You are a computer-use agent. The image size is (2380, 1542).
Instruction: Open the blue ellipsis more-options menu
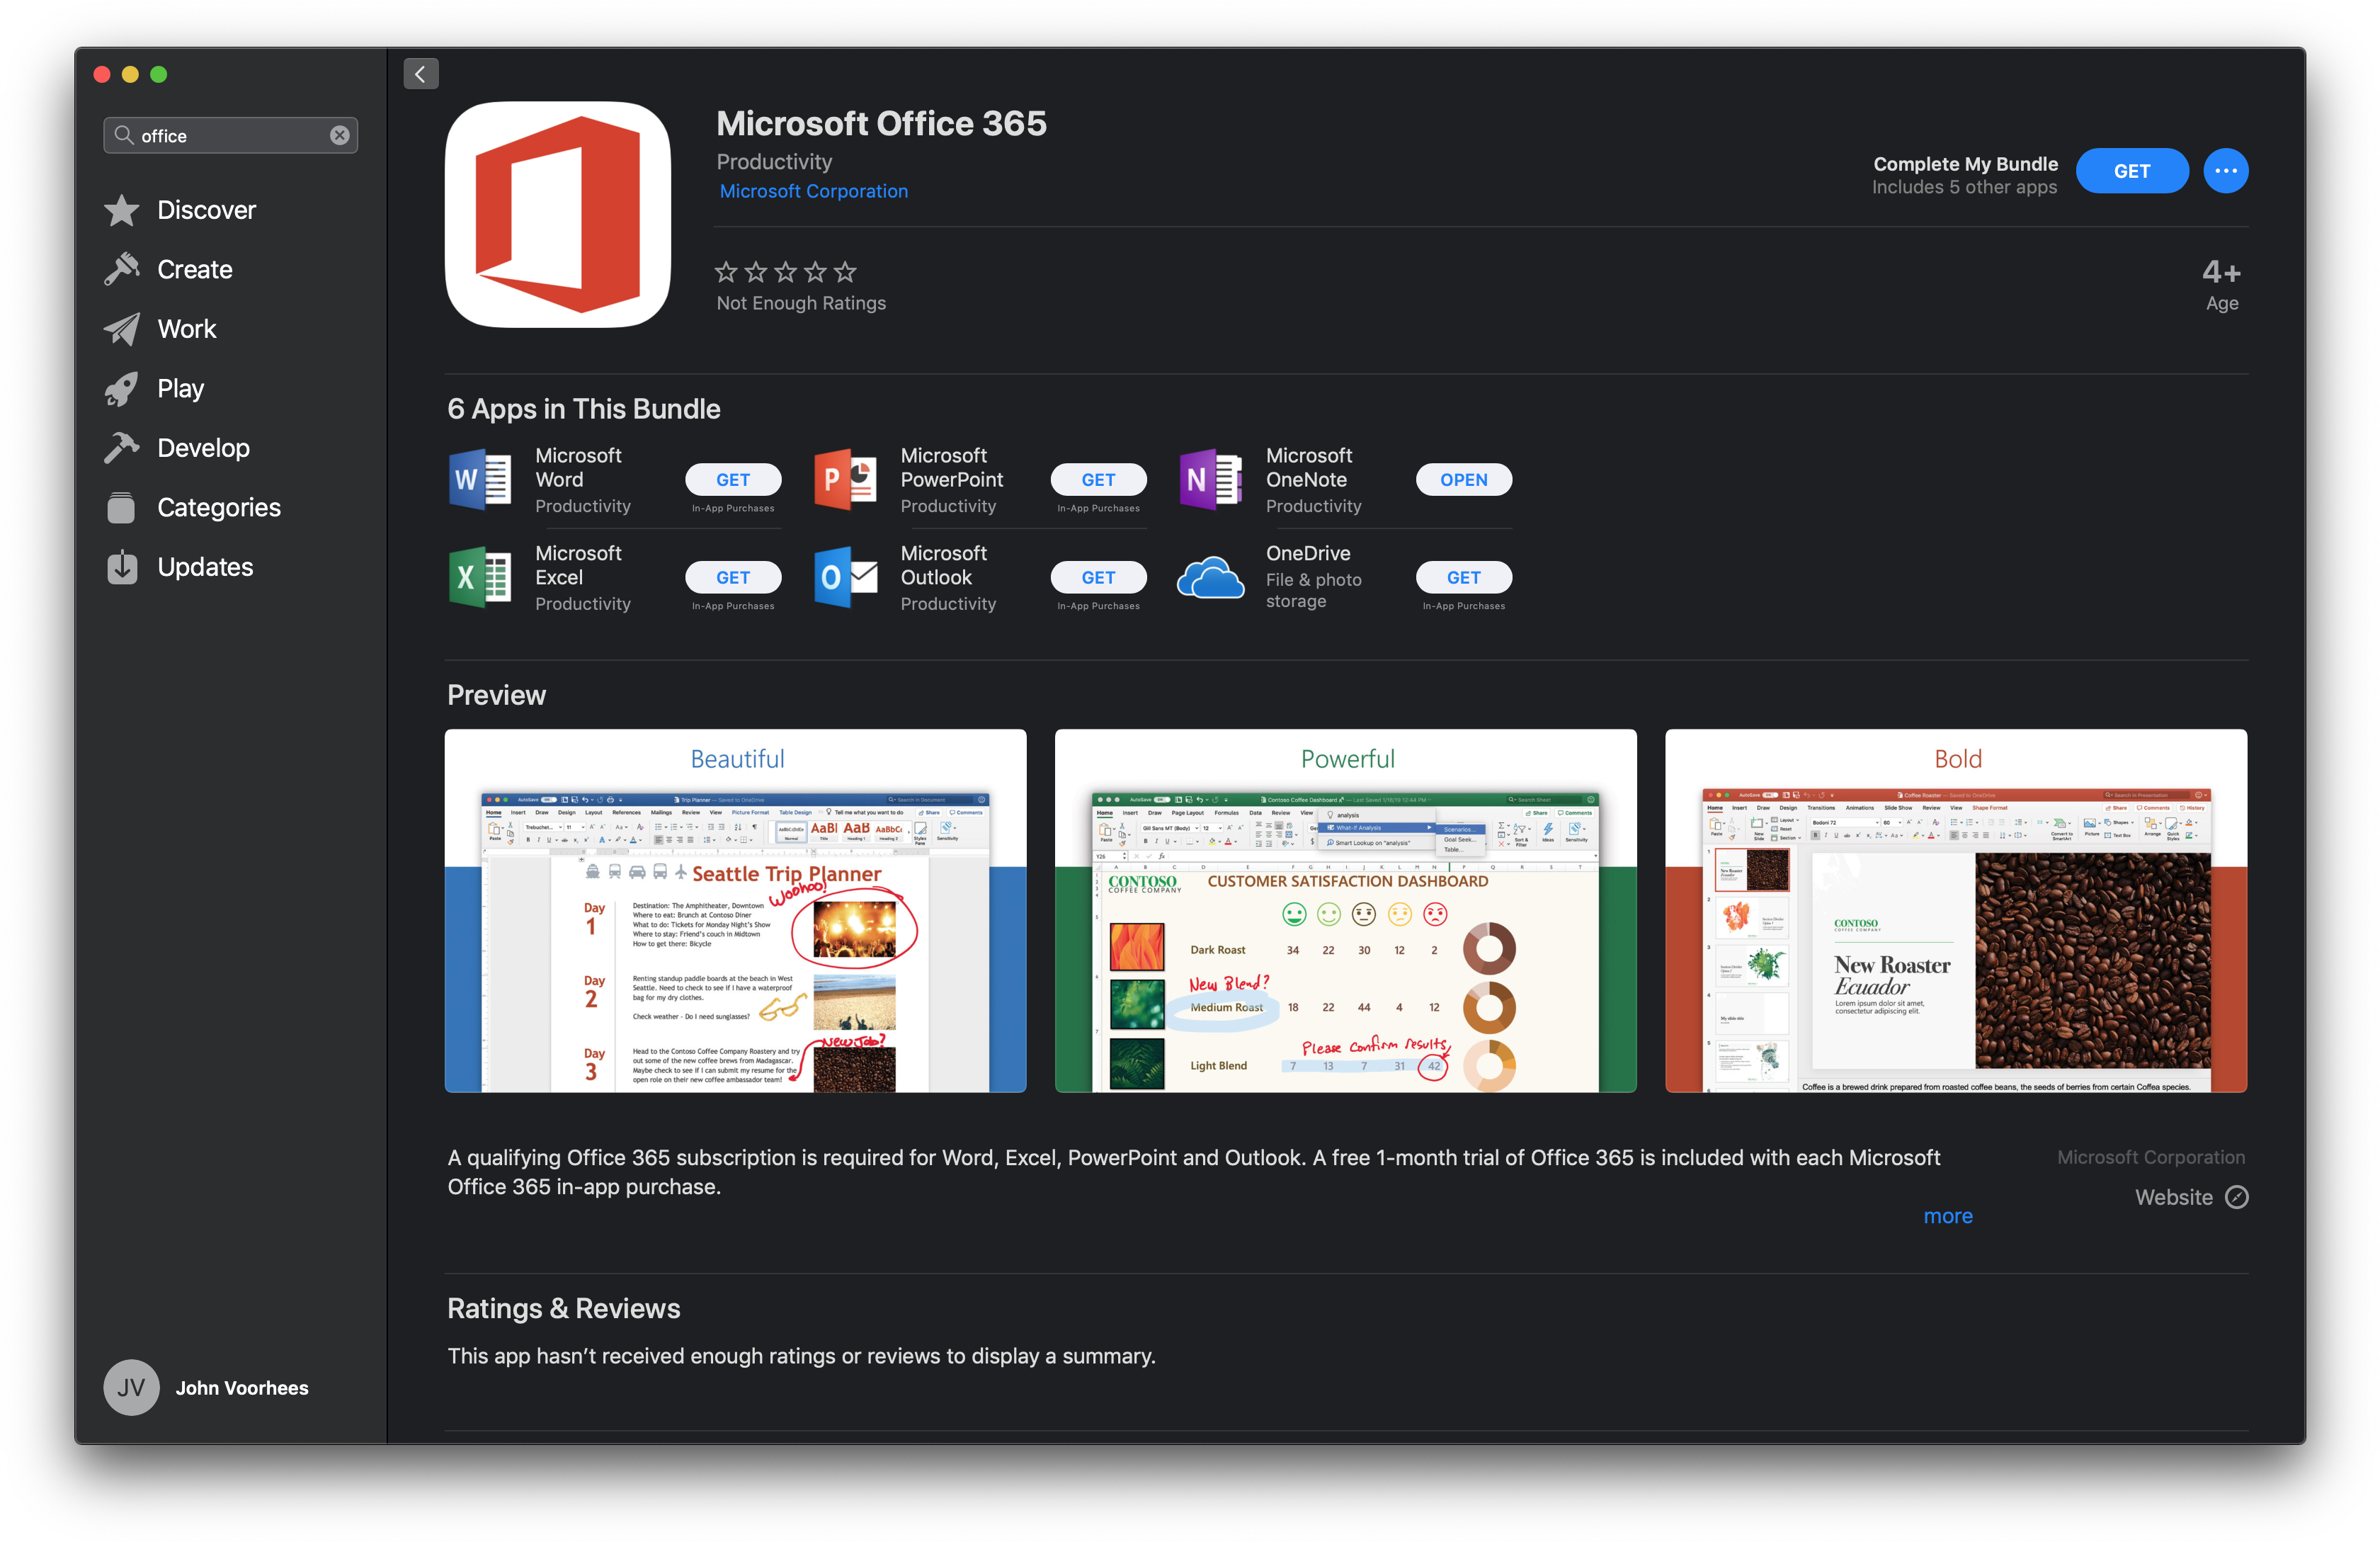[2225, 171]
